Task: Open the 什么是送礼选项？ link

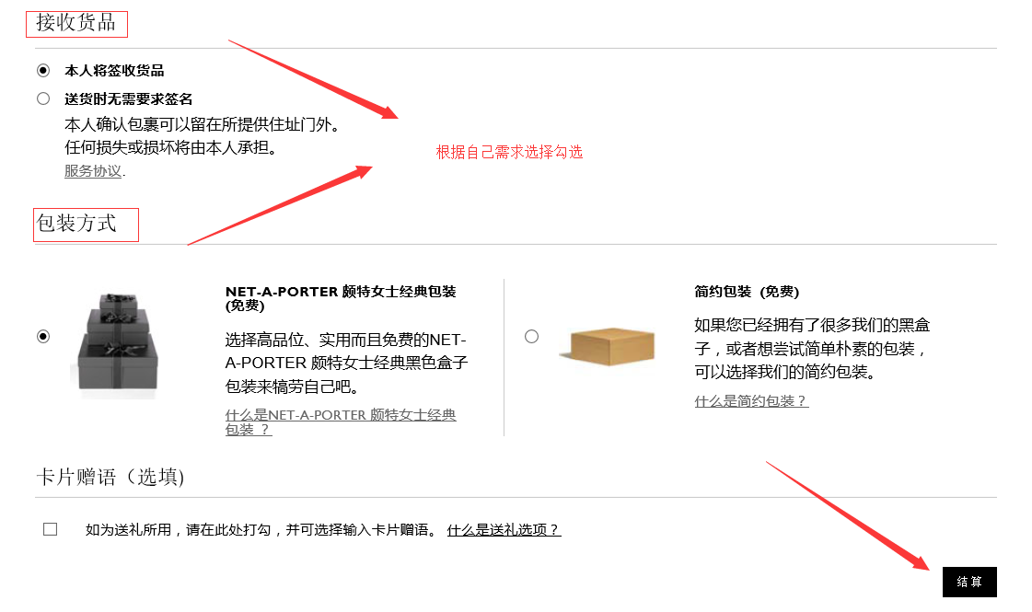Action: tap(504, 530)
